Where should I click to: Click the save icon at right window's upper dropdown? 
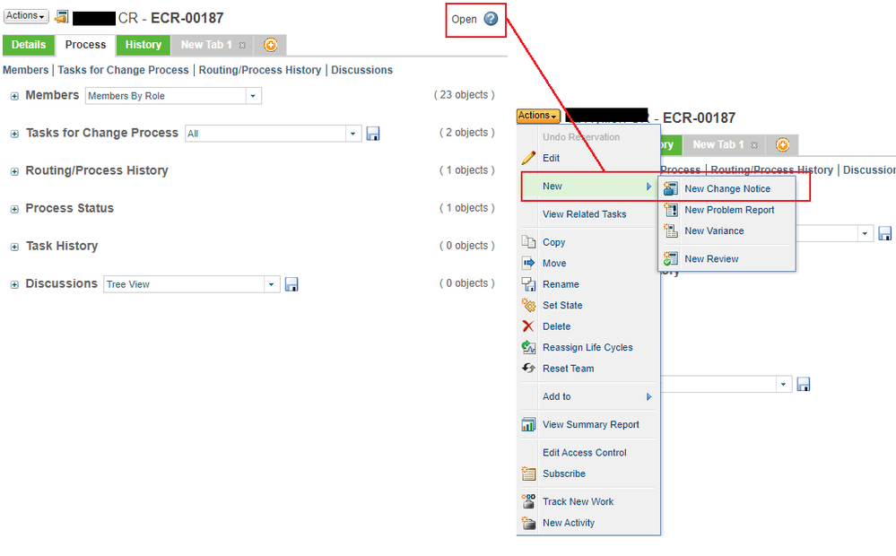click(x=884, y=234)
